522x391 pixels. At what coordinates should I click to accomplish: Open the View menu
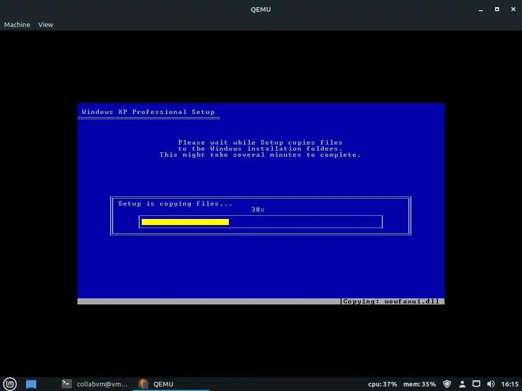click(45, 24)
